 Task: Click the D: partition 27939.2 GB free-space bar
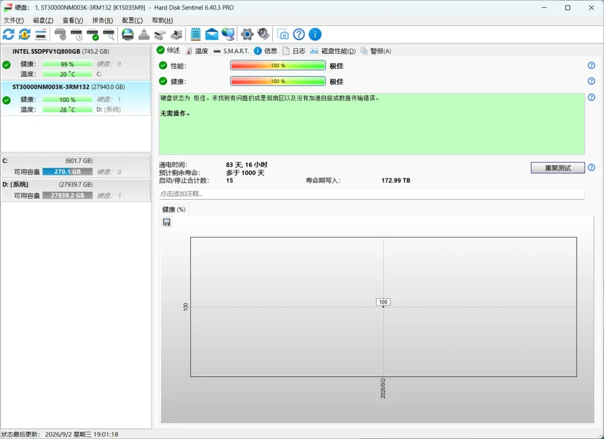(x=68, y=196)
